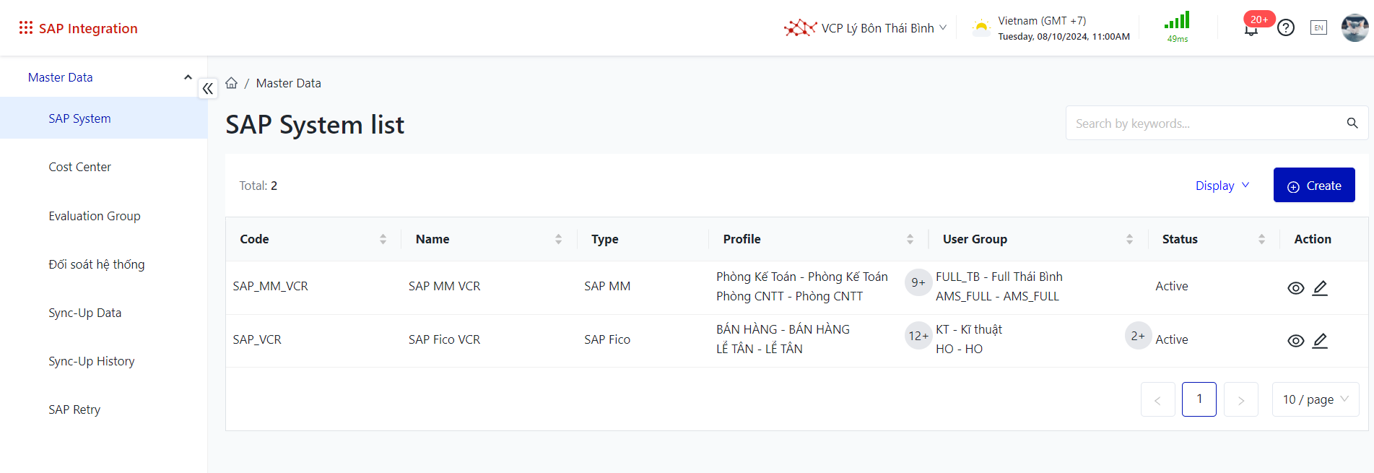
Task: Open the 10 / page size dropdown
Action: click(x=1315, y=399)
